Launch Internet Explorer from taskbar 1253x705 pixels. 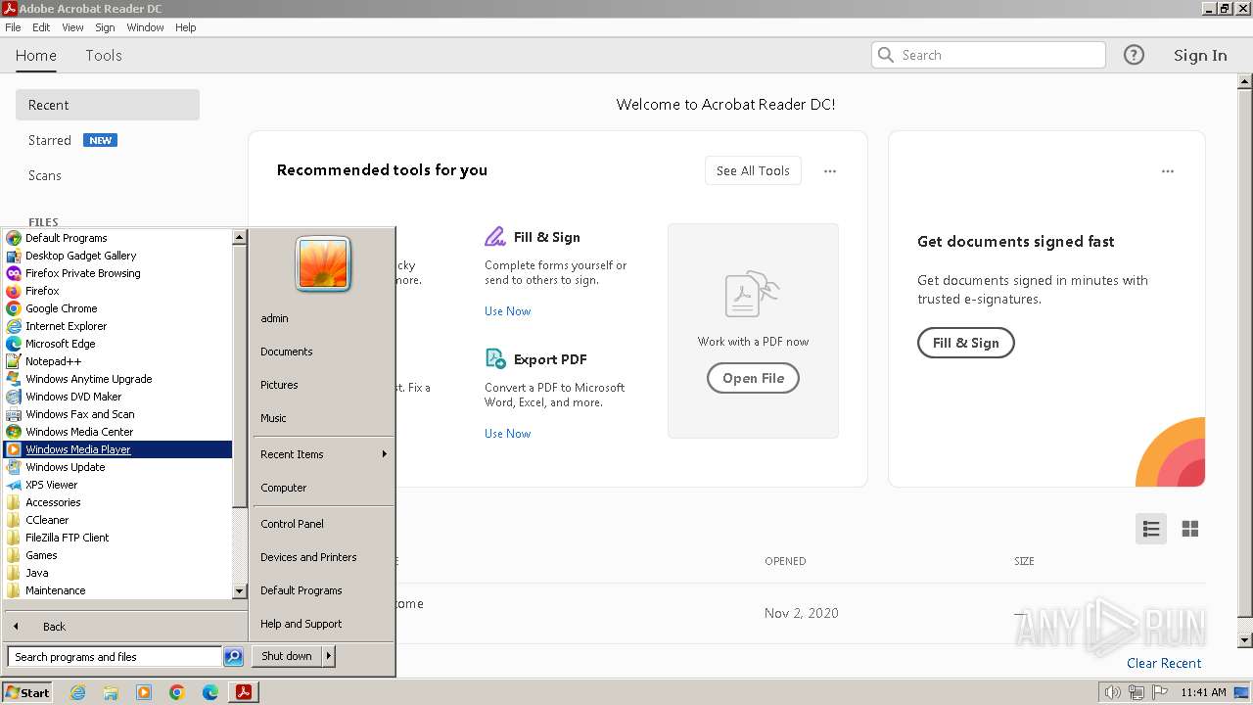tap(77, 692)
